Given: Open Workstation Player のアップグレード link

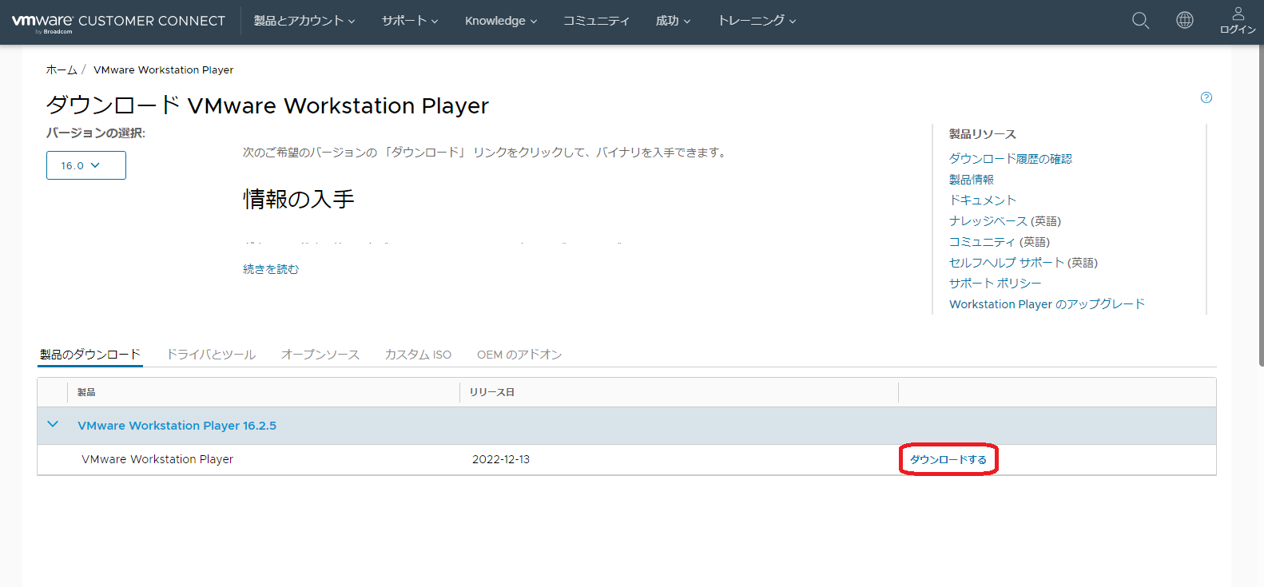Looking at the screenshot, I should click(x=1047, y=304).
